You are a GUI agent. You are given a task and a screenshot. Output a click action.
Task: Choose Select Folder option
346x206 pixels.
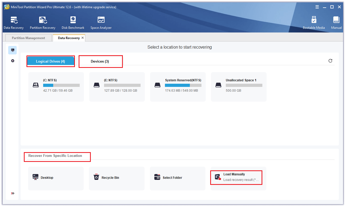coord(178,178)
